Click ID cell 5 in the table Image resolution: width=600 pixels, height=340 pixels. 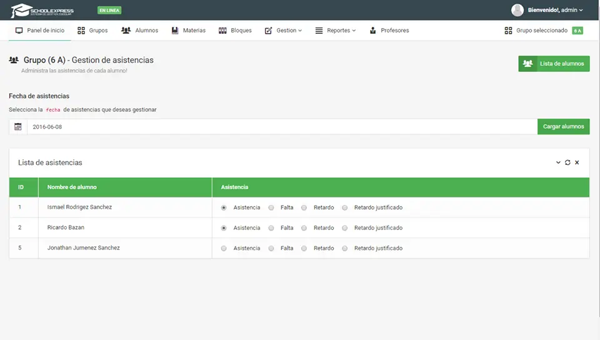coord(24,248)
